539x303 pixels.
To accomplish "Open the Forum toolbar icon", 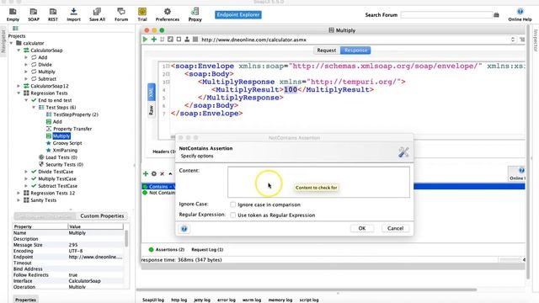I will 121,14.
